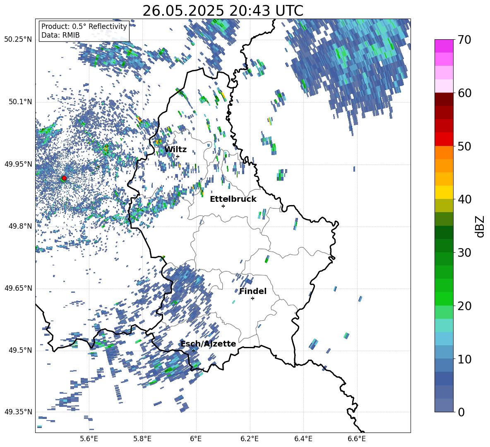Click the 49.5°N latitude label
This screenshot has width=490, height=447.
point(20,350)
